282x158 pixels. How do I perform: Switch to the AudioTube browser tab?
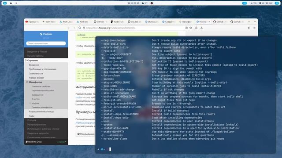(x=117, y=22)
